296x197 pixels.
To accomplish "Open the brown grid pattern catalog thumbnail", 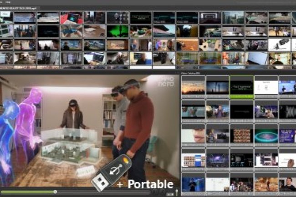I will (241, 135).
